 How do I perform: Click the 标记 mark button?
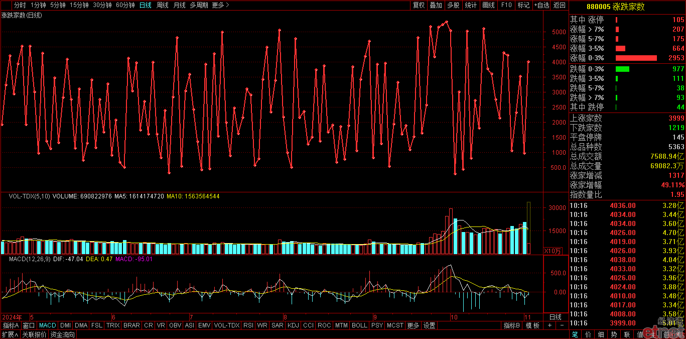523,5
